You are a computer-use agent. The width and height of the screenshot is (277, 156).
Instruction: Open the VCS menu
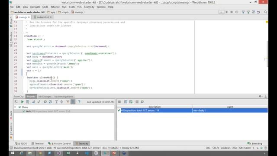[x=79, y=7]
